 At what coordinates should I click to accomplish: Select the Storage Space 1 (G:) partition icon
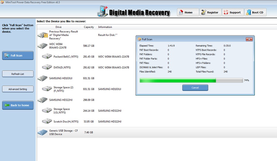[47, 111]
